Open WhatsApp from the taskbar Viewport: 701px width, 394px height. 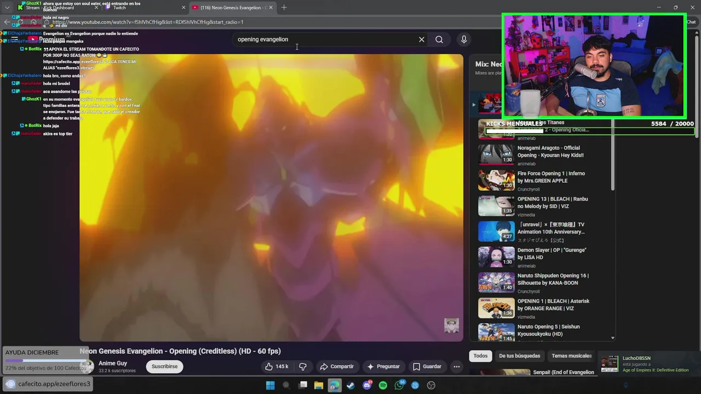399,385
